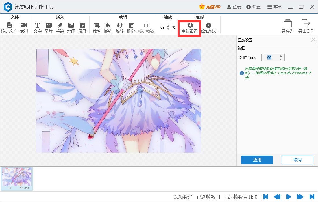Maximize the application window
Viewport: 318px width, 202px height.
click(x=301, y=7)
